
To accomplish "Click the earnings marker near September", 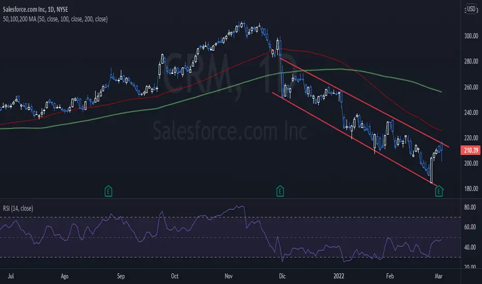I will (x=108, y=191).
